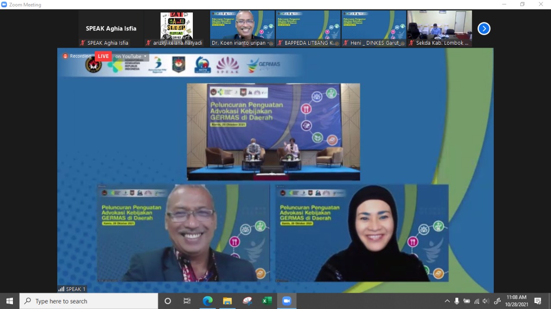Screen dimensions: 551x309
Task: Click muted mic icon beside Heni _ DINKES Garut
Action: click(x=346, y=43)
